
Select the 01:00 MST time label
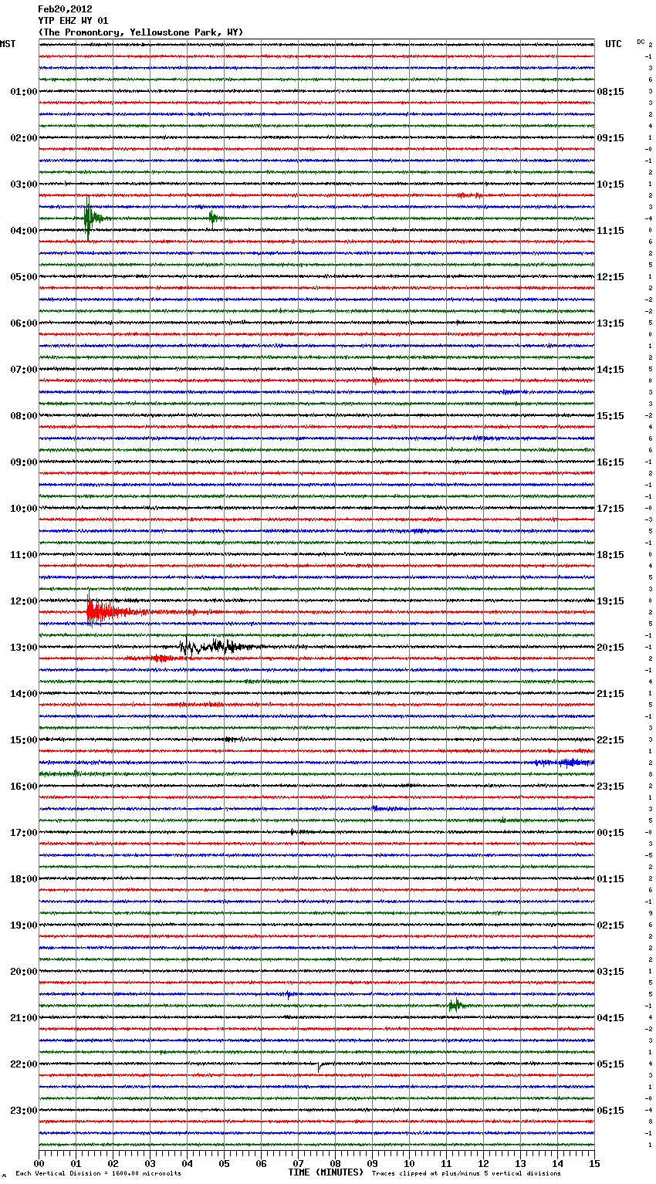click(23, 92)
